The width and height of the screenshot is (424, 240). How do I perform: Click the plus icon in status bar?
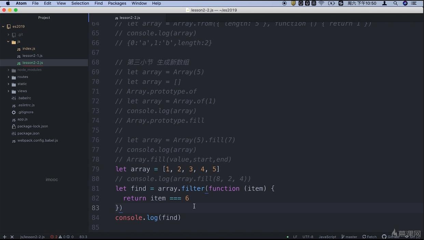coord(4,237)
